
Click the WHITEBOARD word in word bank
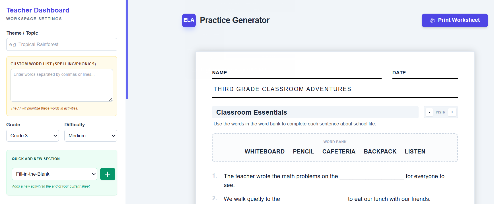click(x=265, y=152)
